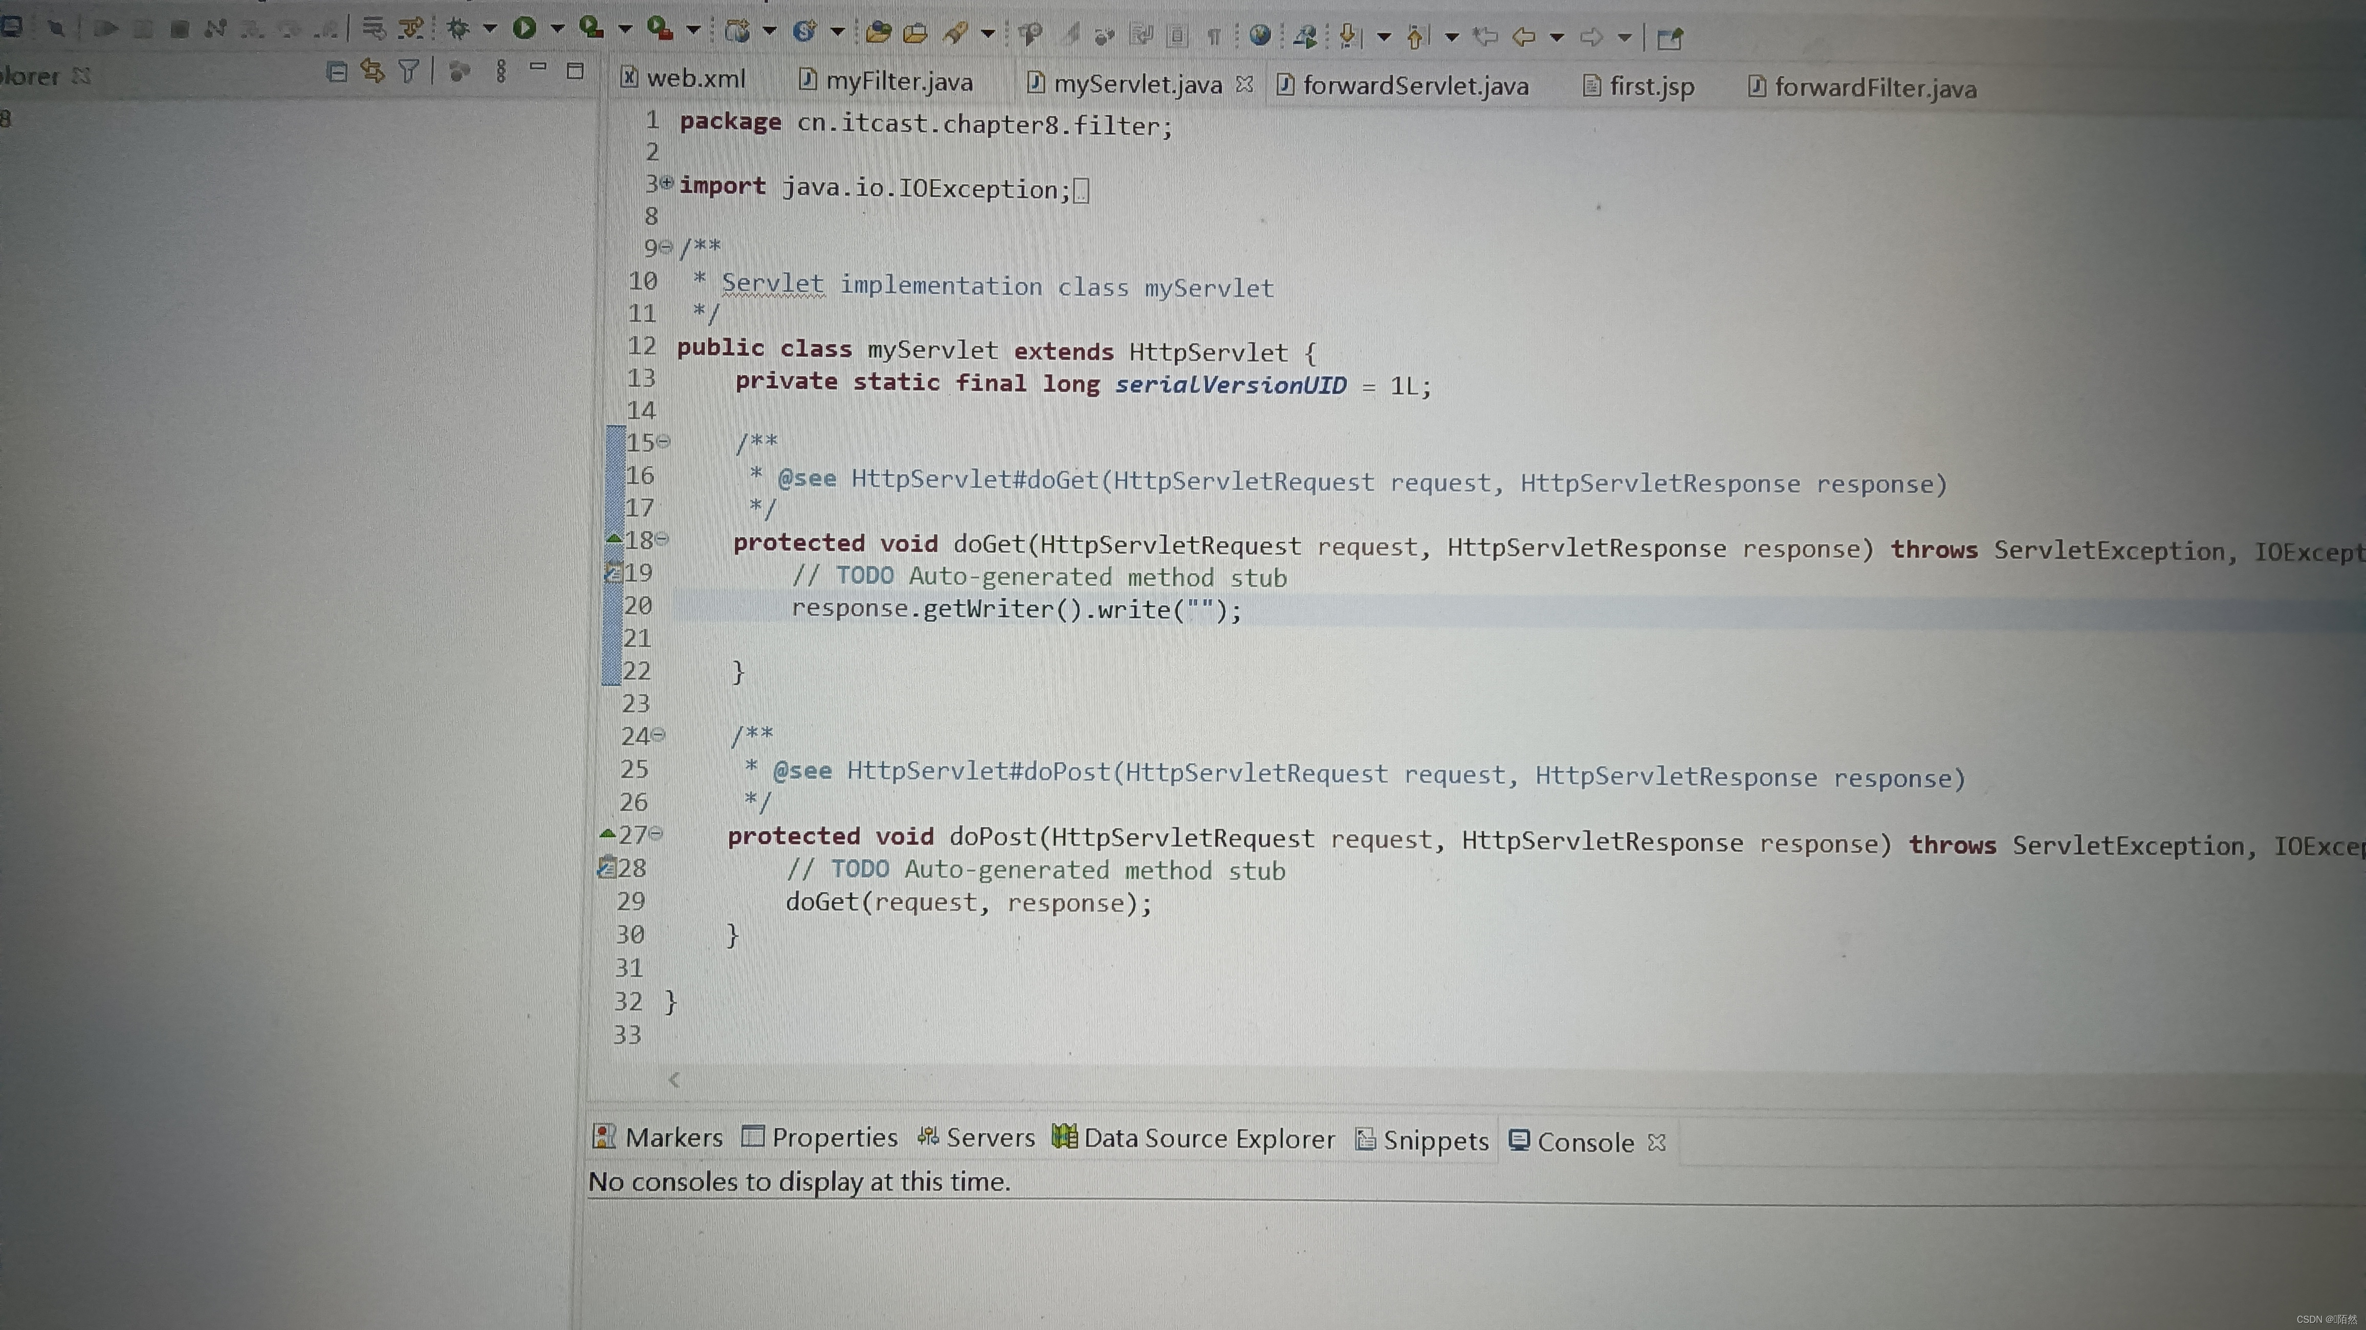2366x1330 pixels.
Task: Open the External Tools dropdown arrow
Action: click(694, 30)
